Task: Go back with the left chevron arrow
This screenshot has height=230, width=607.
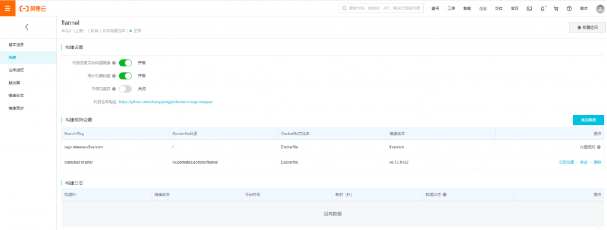Action: click(27, 27)
